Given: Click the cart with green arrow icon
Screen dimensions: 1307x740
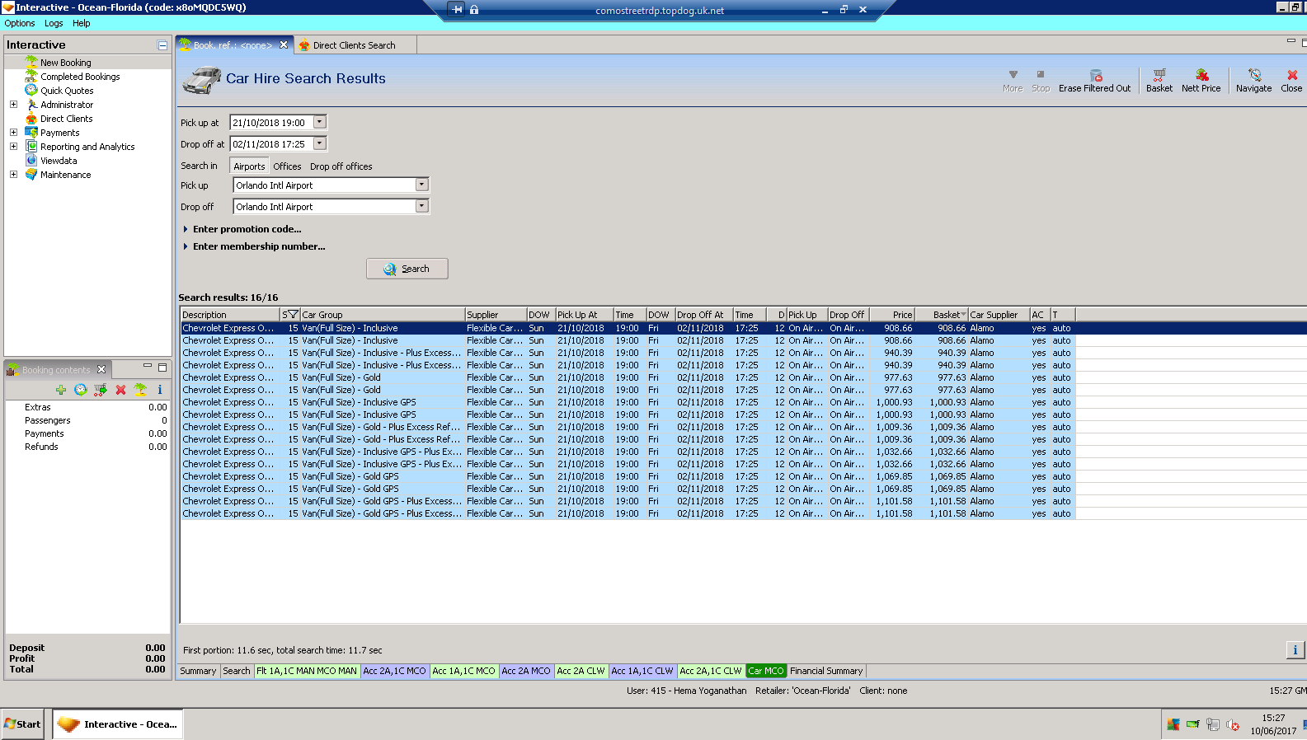Looking at the screenshot, I should click(x=101, y=390).
